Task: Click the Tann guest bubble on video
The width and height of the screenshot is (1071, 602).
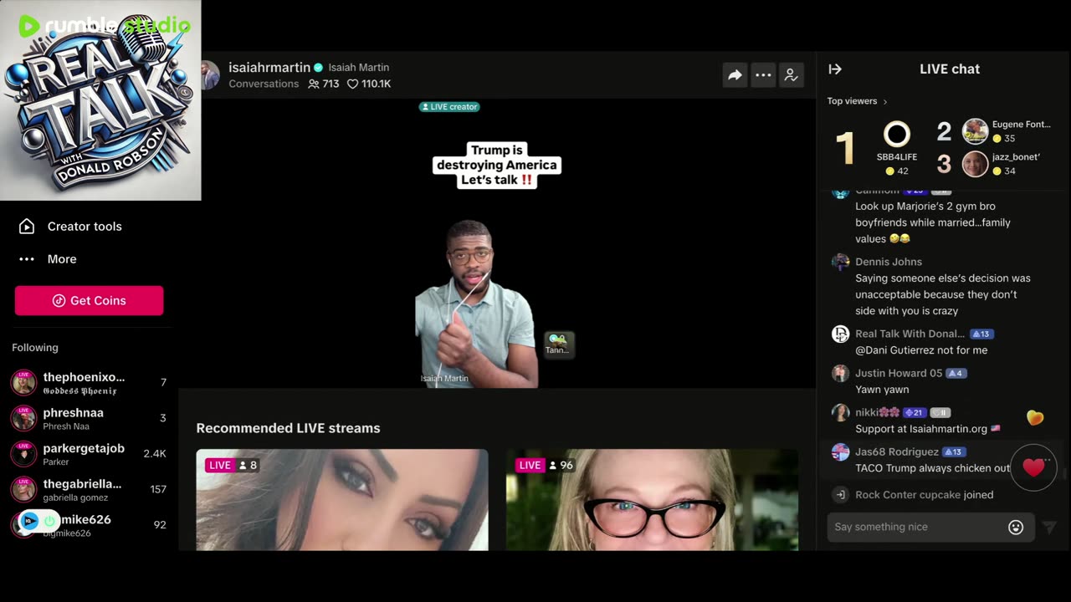Action: pos(559,344)
